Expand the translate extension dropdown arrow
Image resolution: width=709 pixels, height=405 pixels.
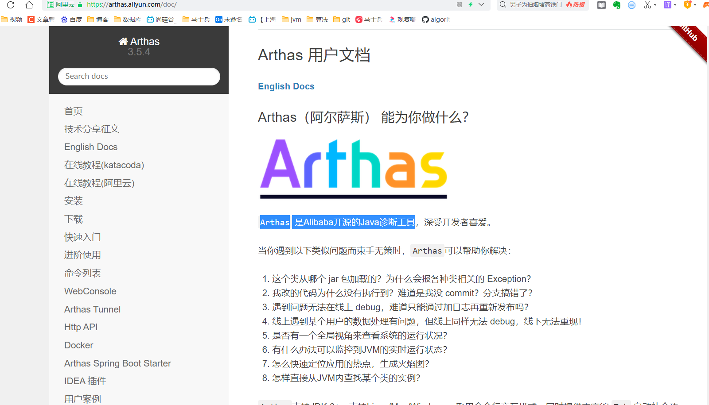click(675, 5)
